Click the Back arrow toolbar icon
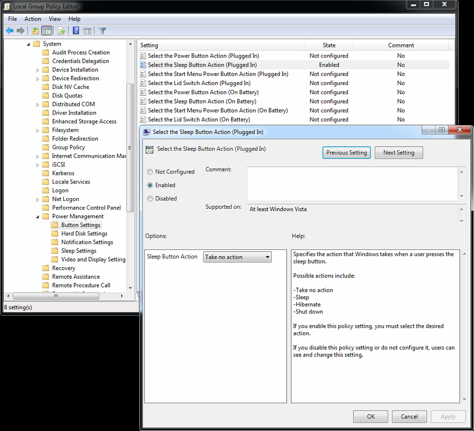 [x=10, y=30]
